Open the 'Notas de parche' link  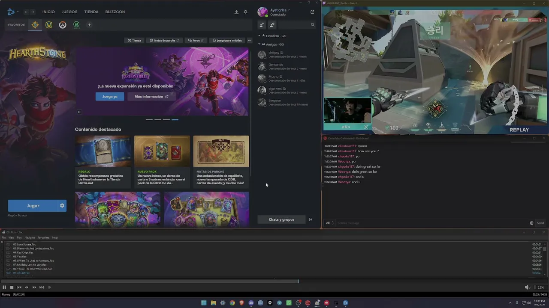tap(164, 41)
